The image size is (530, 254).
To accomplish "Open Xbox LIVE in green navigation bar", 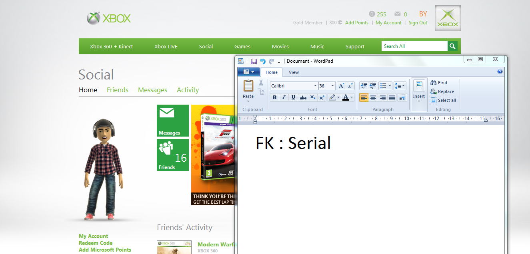I will (x=166, y=46).
